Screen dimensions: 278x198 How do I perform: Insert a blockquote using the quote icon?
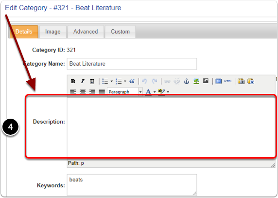tap(132, 81)
